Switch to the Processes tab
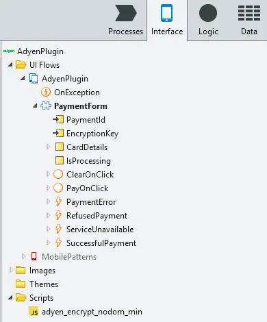The image size is (267, 322). coord(125,20)
